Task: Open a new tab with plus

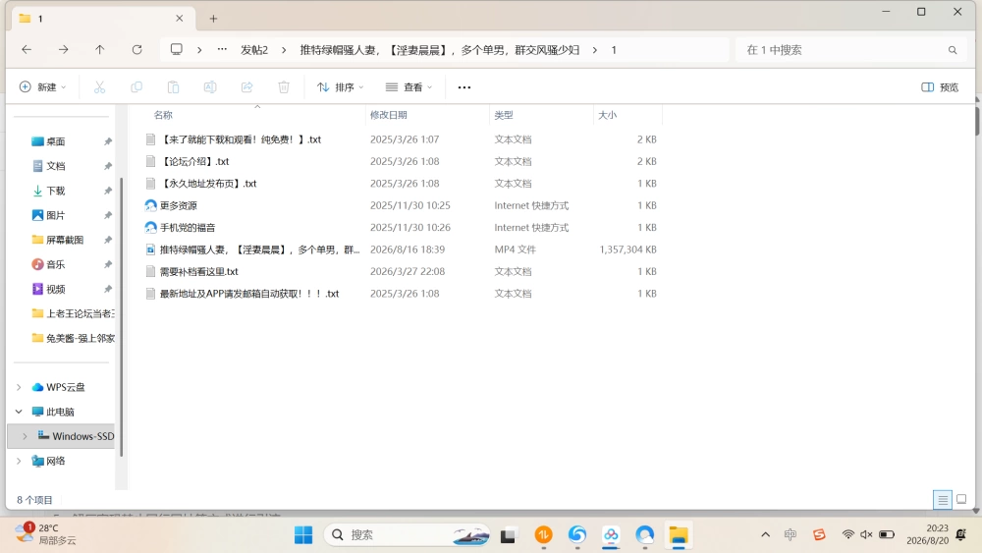Action: (x=213, y=19)
